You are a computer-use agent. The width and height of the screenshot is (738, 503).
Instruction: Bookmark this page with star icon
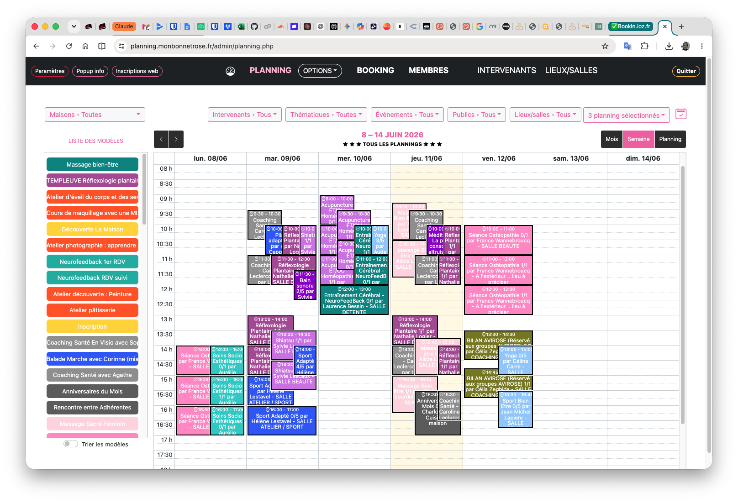(605, 46)
